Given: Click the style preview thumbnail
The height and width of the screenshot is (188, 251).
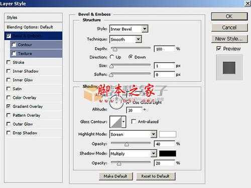Looking at the screenshot, I should (229, 68).
